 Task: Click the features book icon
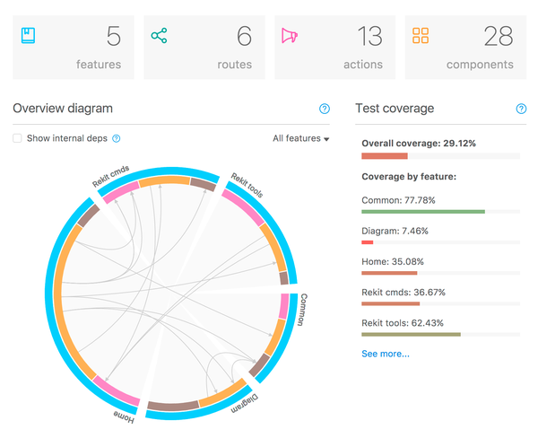click(29, 36)
